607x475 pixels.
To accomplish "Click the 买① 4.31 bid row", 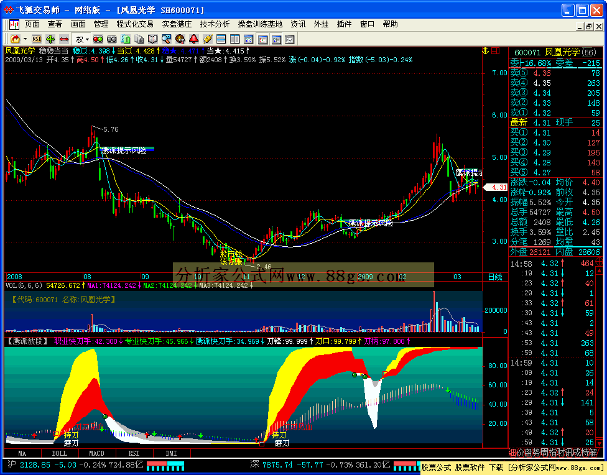I will (x=555, y=133).
